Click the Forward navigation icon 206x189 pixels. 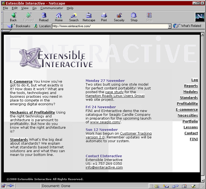click(29, 15)
